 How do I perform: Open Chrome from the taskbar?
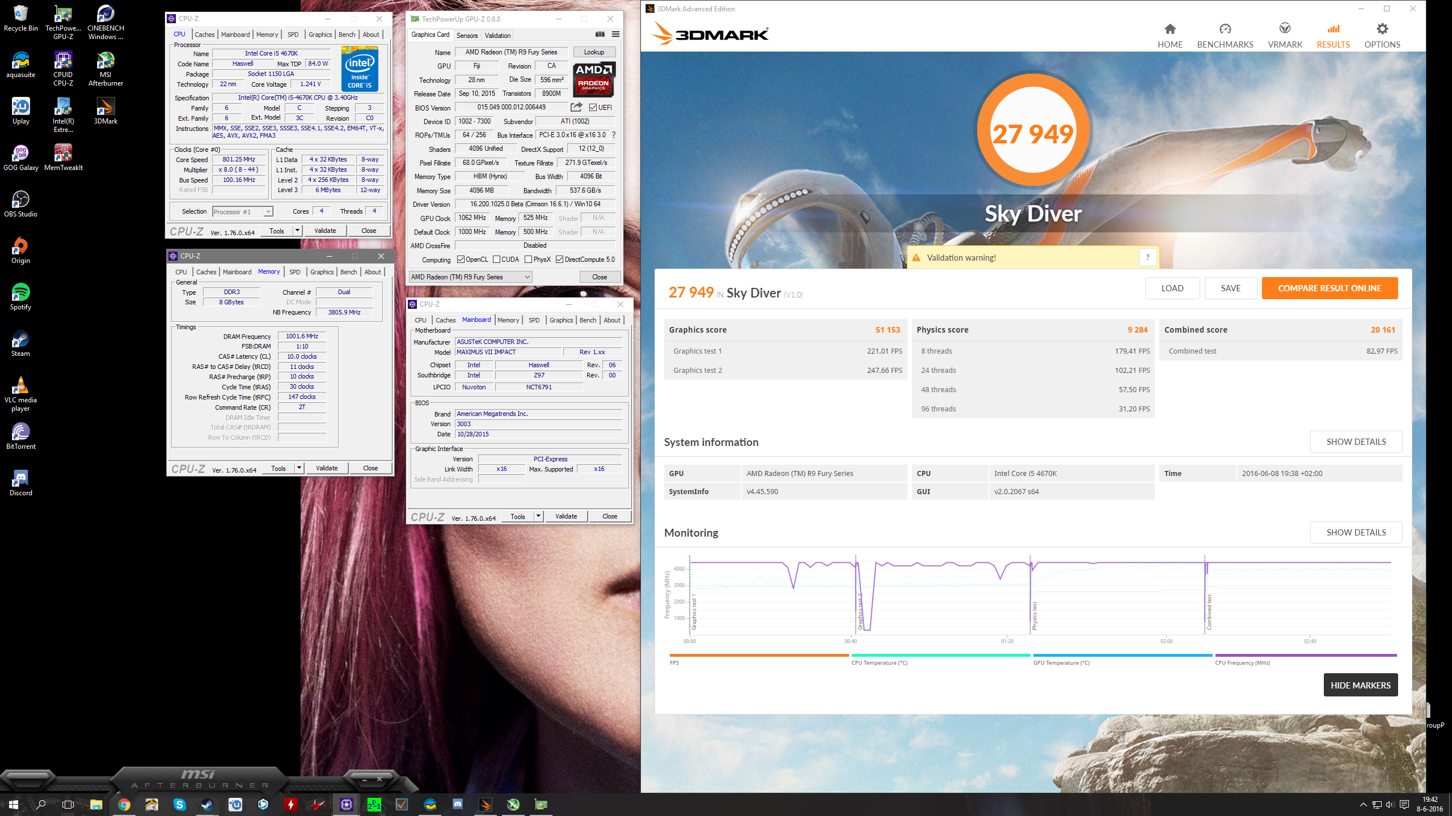pyautogui.click(x=124, y=804)
